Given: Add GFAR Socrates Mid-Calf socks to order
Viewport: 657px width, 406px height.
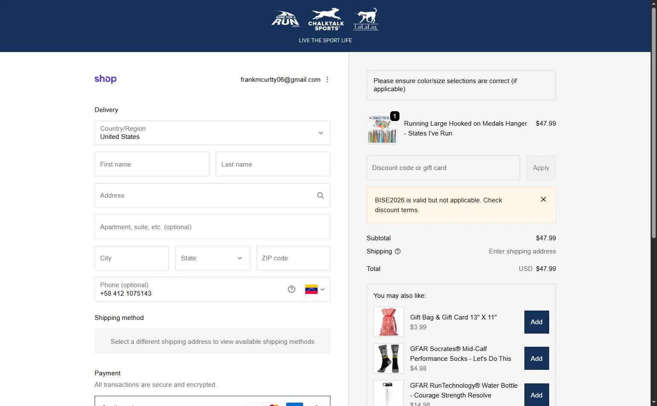Looking at the screenshot, I should (x=536, y=359).
